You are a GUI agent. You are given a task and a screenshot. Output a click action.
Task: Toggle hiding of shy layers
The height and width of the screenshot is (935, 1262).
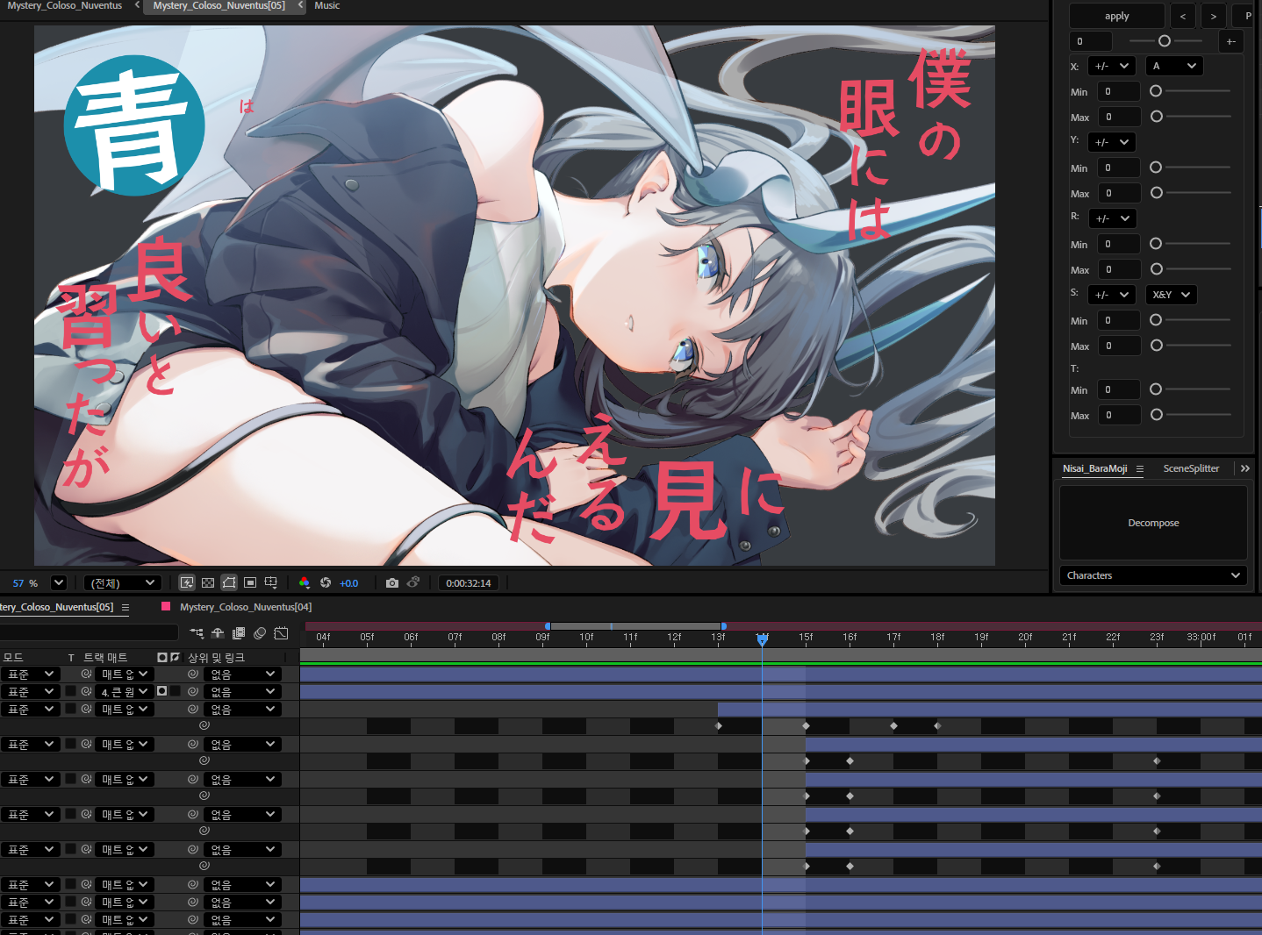click(x=218, y=633)
